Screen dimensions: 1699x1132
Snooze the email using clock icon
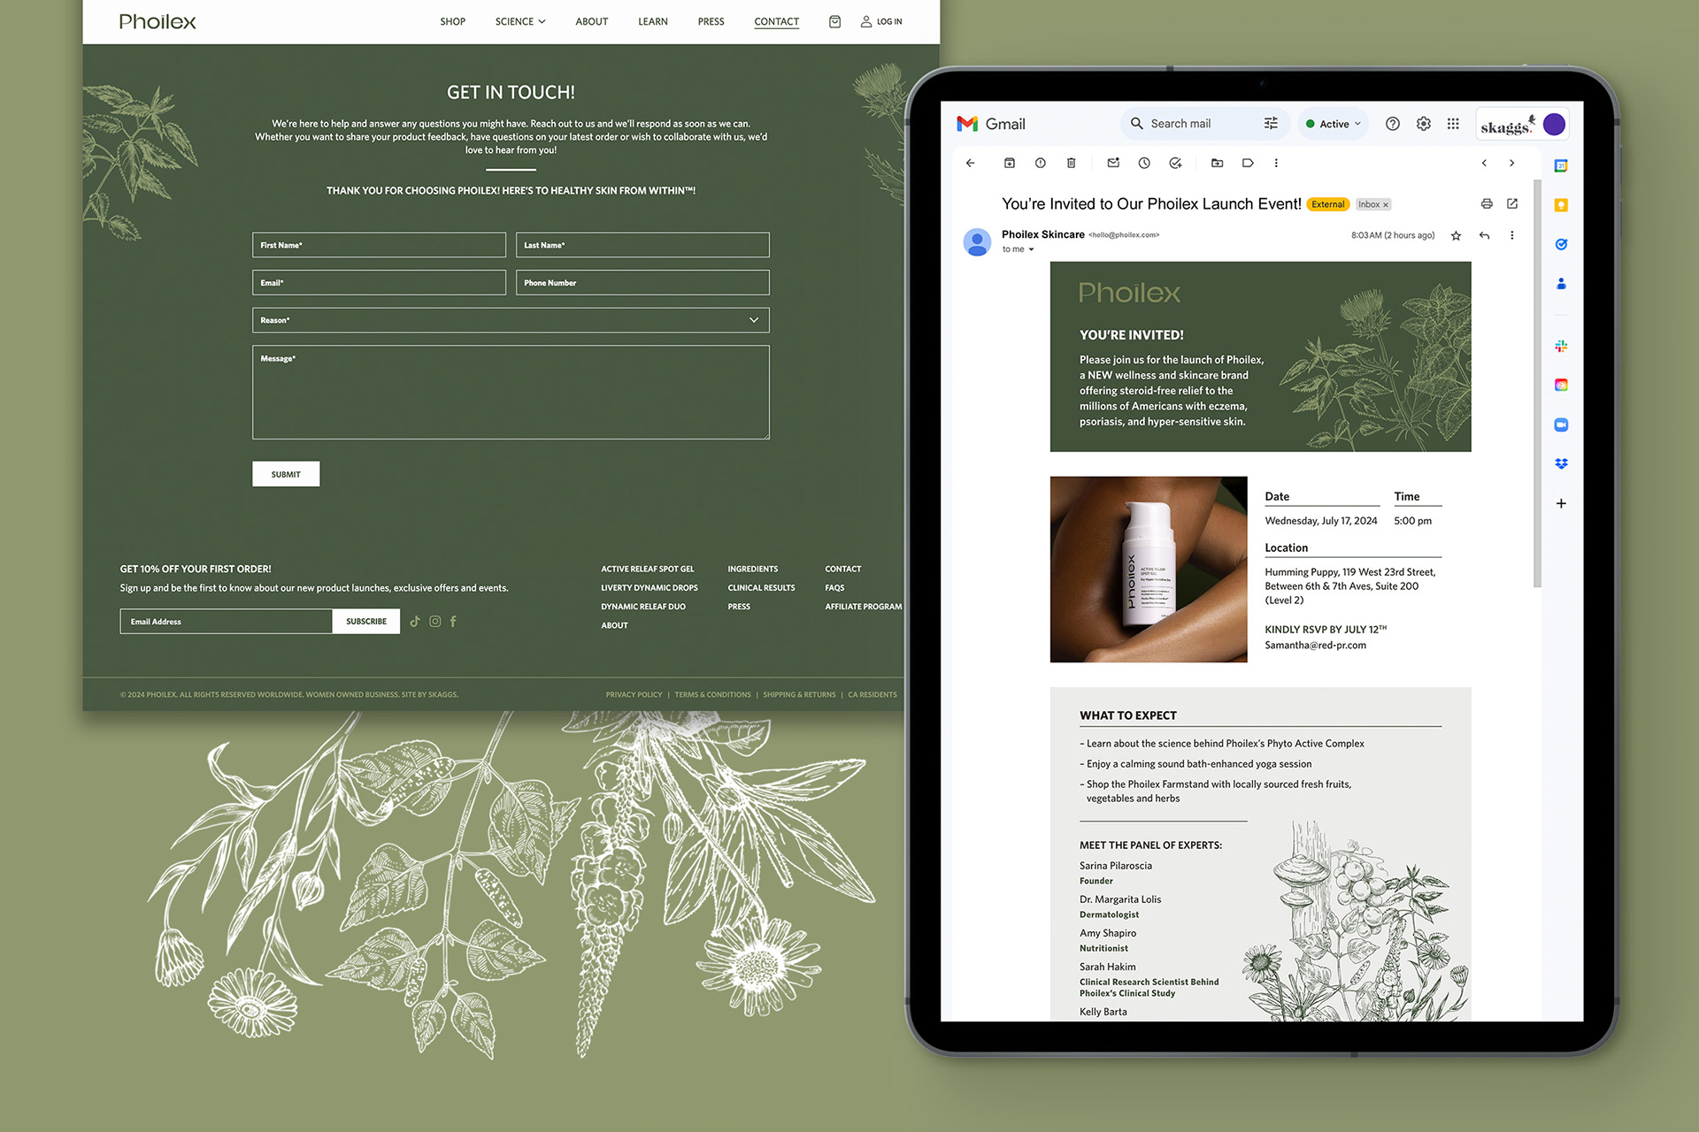(x=1144, y=163)
